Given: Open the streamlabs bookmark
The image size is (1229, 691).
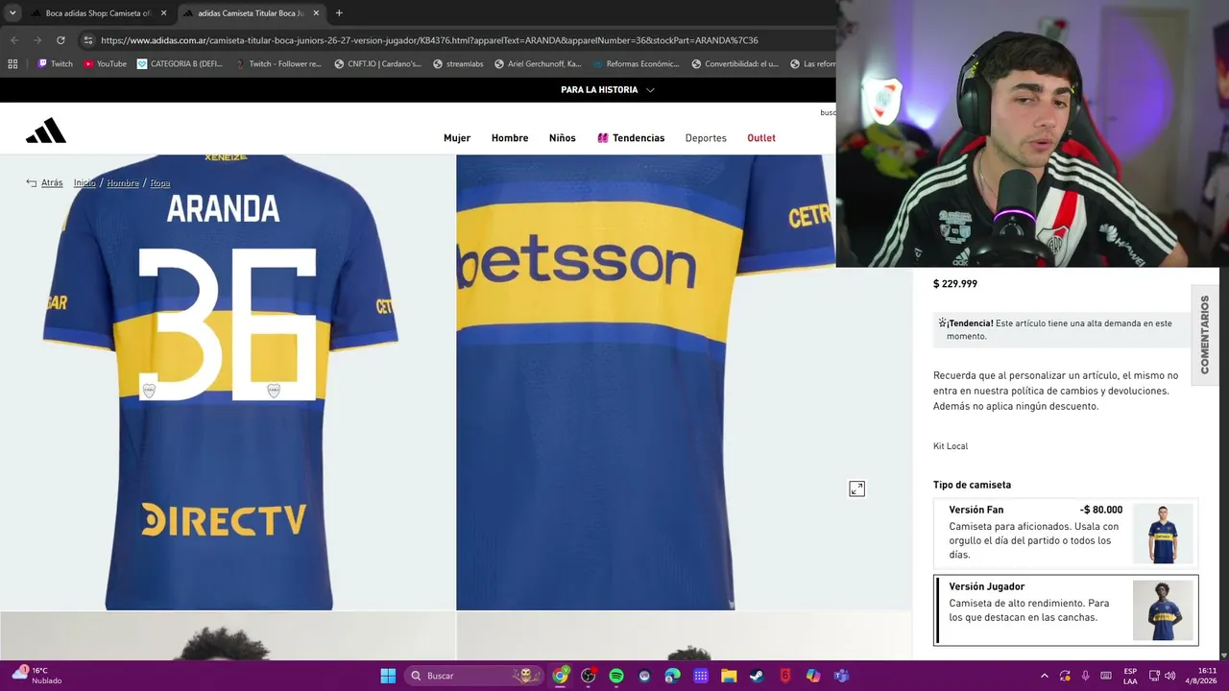Looking at the screenshot, I should tap(458, 64).
